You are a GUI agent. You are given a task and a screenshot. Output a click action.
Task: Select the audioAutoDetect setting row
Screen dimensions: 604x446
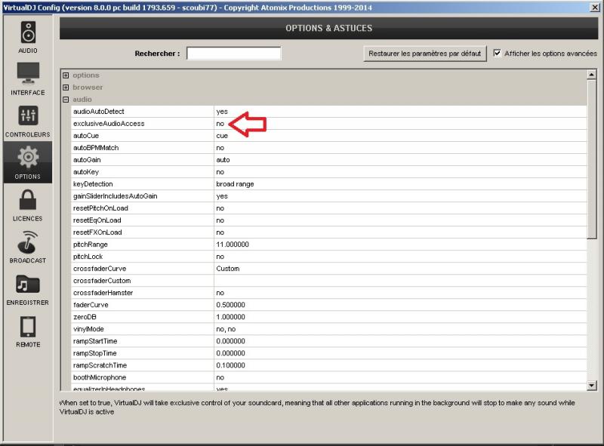click(328, 112)
